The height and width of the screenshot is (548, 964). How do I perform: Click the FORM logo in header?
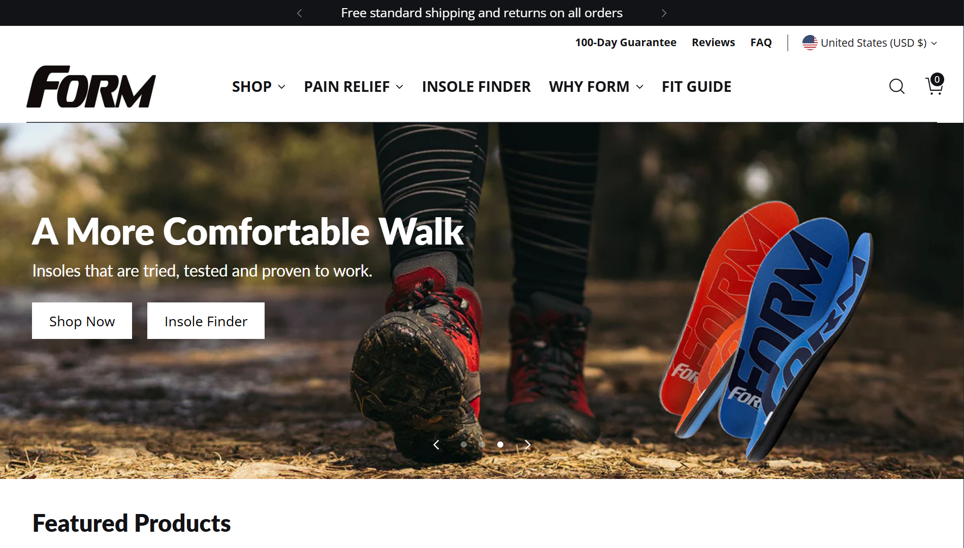coord(91,87)
